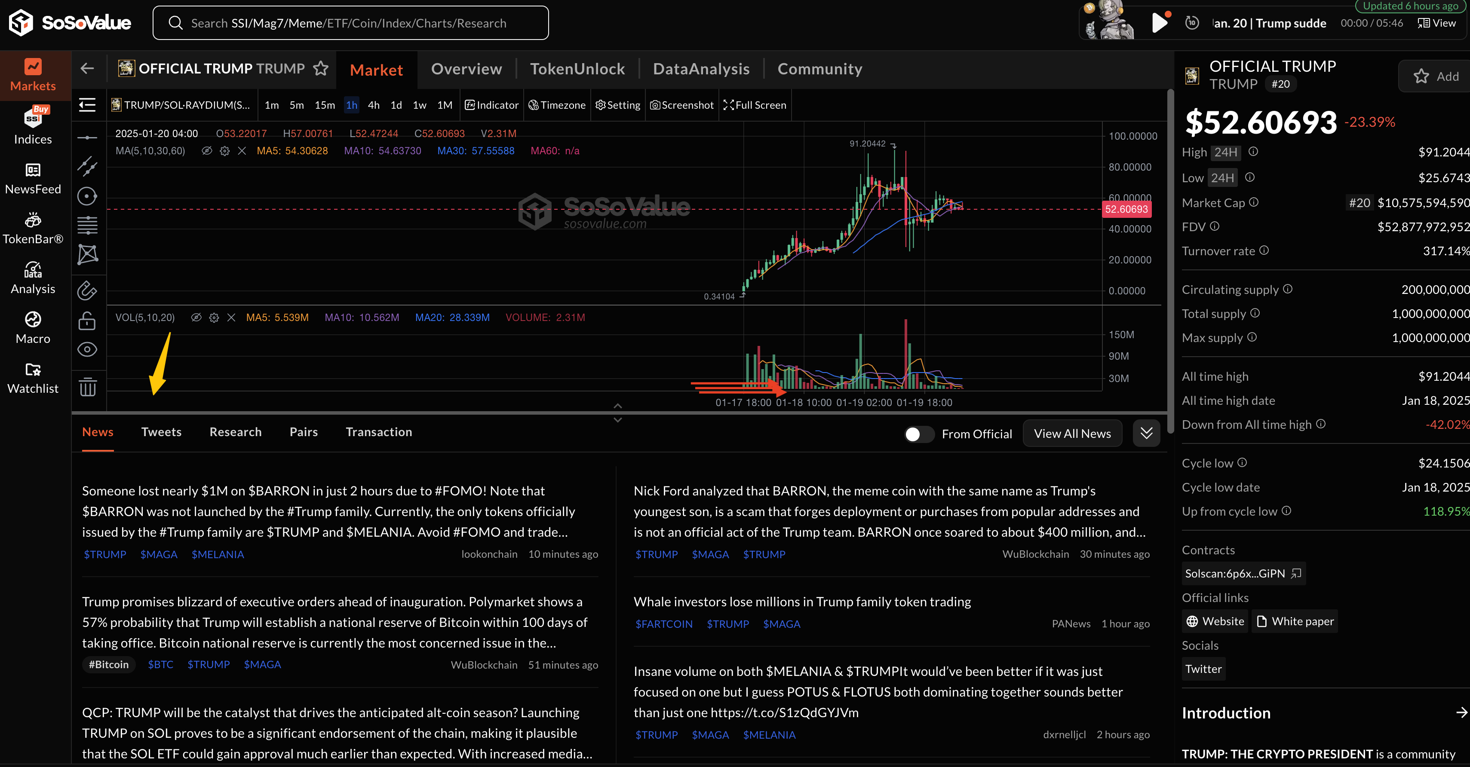Open the TRUMP/SOL-RAYDIUM pair selector
This screenshot has width=1470, height=767.
coord(181,105)
